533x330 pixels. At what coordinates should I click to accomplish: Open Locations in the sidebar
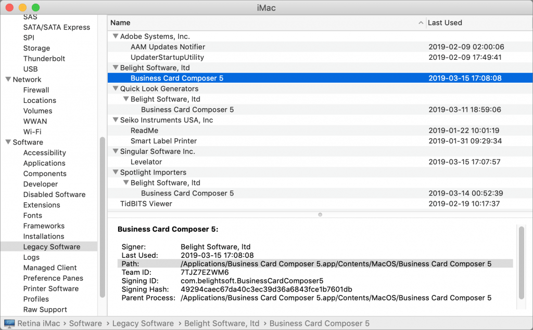pyautogui.click(x=40, y=100)
